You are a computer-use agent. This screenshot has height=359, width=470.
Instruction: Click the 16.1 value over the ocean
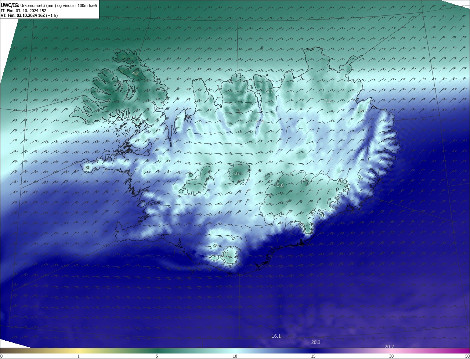point(276,336)
